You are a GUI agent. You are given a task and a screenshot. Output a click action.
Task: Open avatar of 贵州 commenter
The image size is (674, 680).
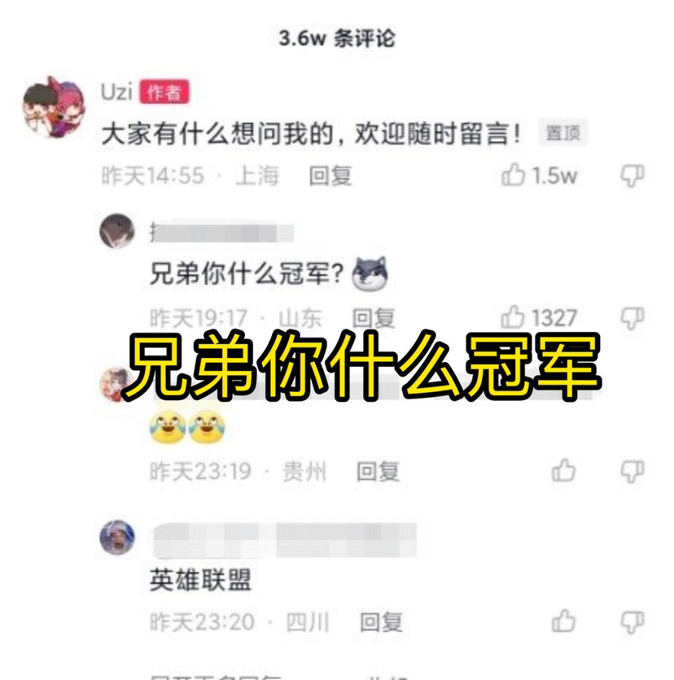(x=115, y=384)
